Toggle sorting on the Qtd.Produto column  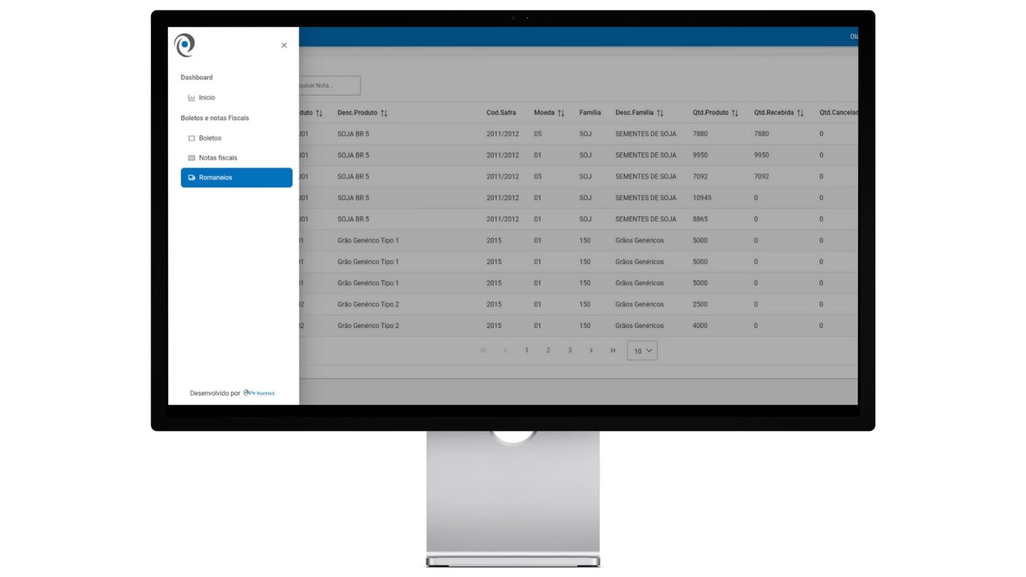(x=736, y=113)
